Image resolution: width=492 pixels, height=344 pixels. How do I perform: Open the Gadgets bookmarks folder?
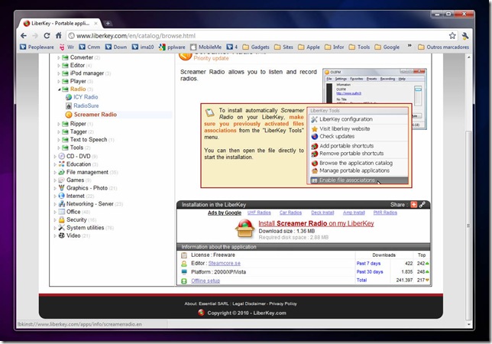pyautogui.click(x=256, y=47)
